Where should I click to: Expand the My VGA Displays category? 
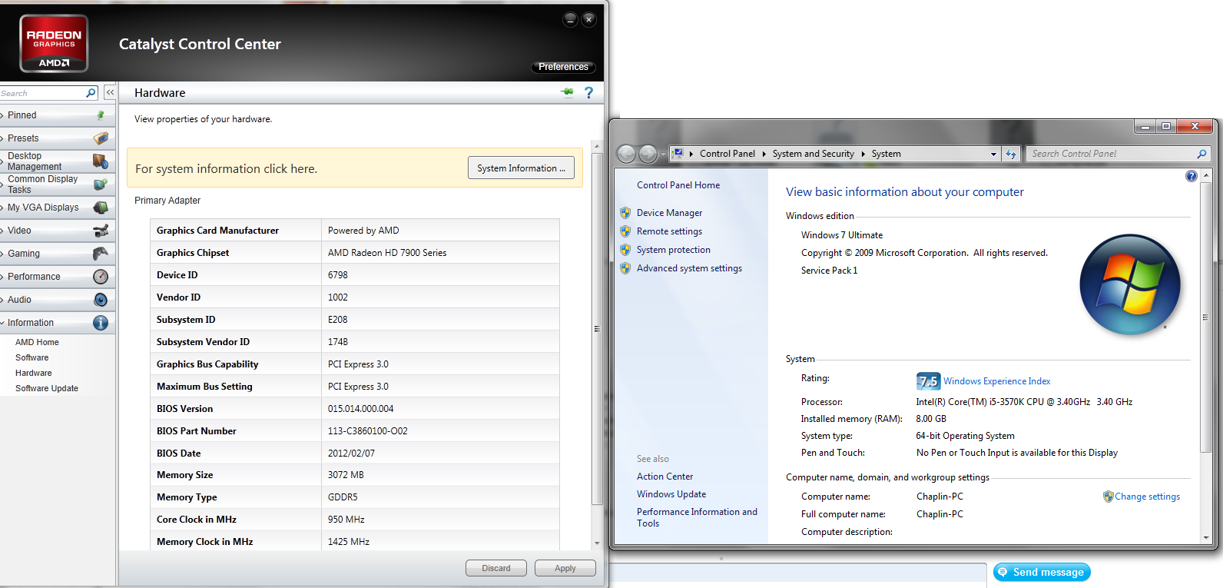click(2, 208)
